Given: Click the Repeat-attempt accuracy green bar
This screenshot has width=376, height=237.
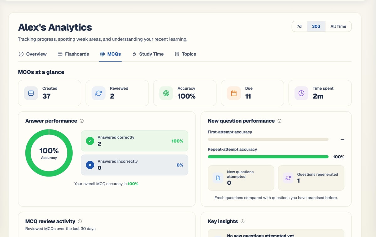Looking at the screenshot, I should click(x=268, y=157).
